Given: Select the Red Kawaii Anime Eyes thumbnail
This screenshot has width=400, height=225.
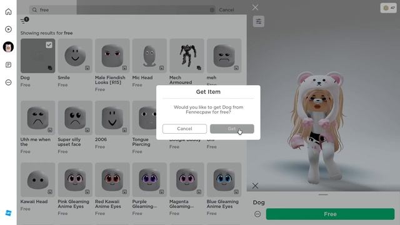Looking at the screenshot, I should tap(112, 180).
